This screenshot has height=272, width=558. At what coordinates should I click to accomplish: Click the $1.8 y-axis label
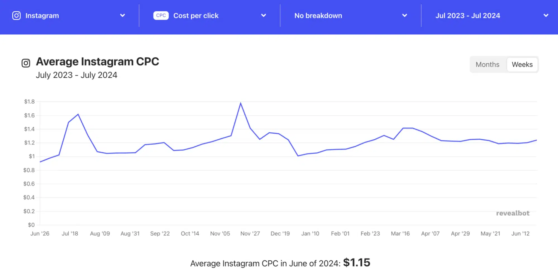tap(29, 102)
